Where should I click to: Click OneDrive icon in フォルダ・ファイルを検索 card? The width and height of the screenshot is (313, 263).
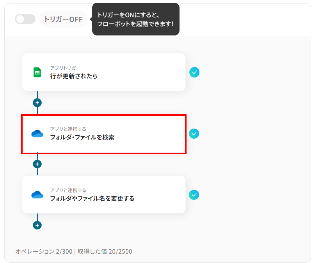point(37,134)
